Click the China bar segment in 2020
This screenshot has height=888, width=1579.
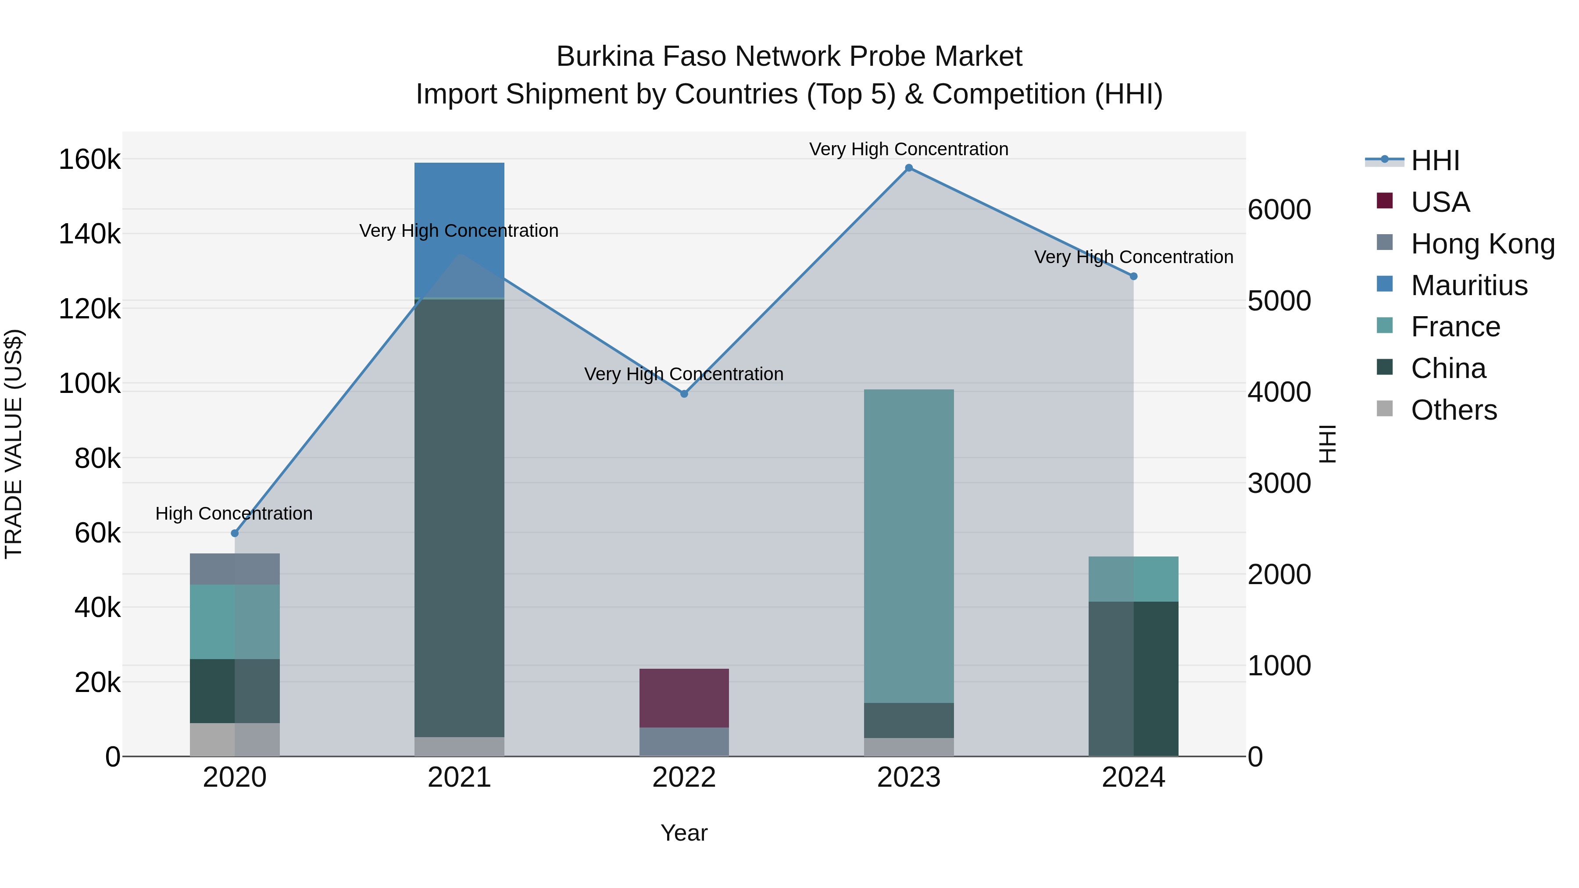coord(235,691)
